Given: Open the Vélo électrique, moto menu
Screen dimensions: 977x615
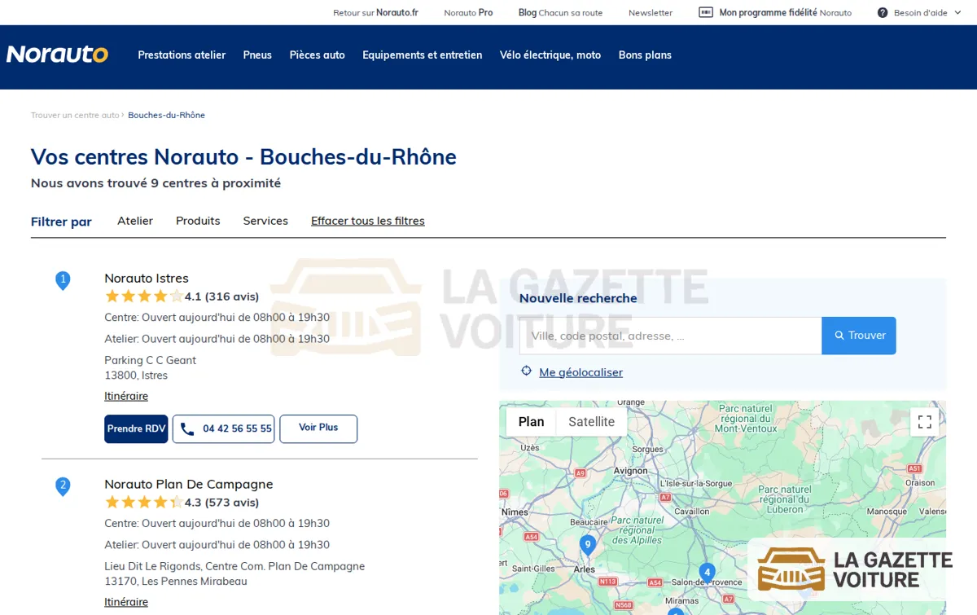Looking at the screenshot, I should pos(550,55).
